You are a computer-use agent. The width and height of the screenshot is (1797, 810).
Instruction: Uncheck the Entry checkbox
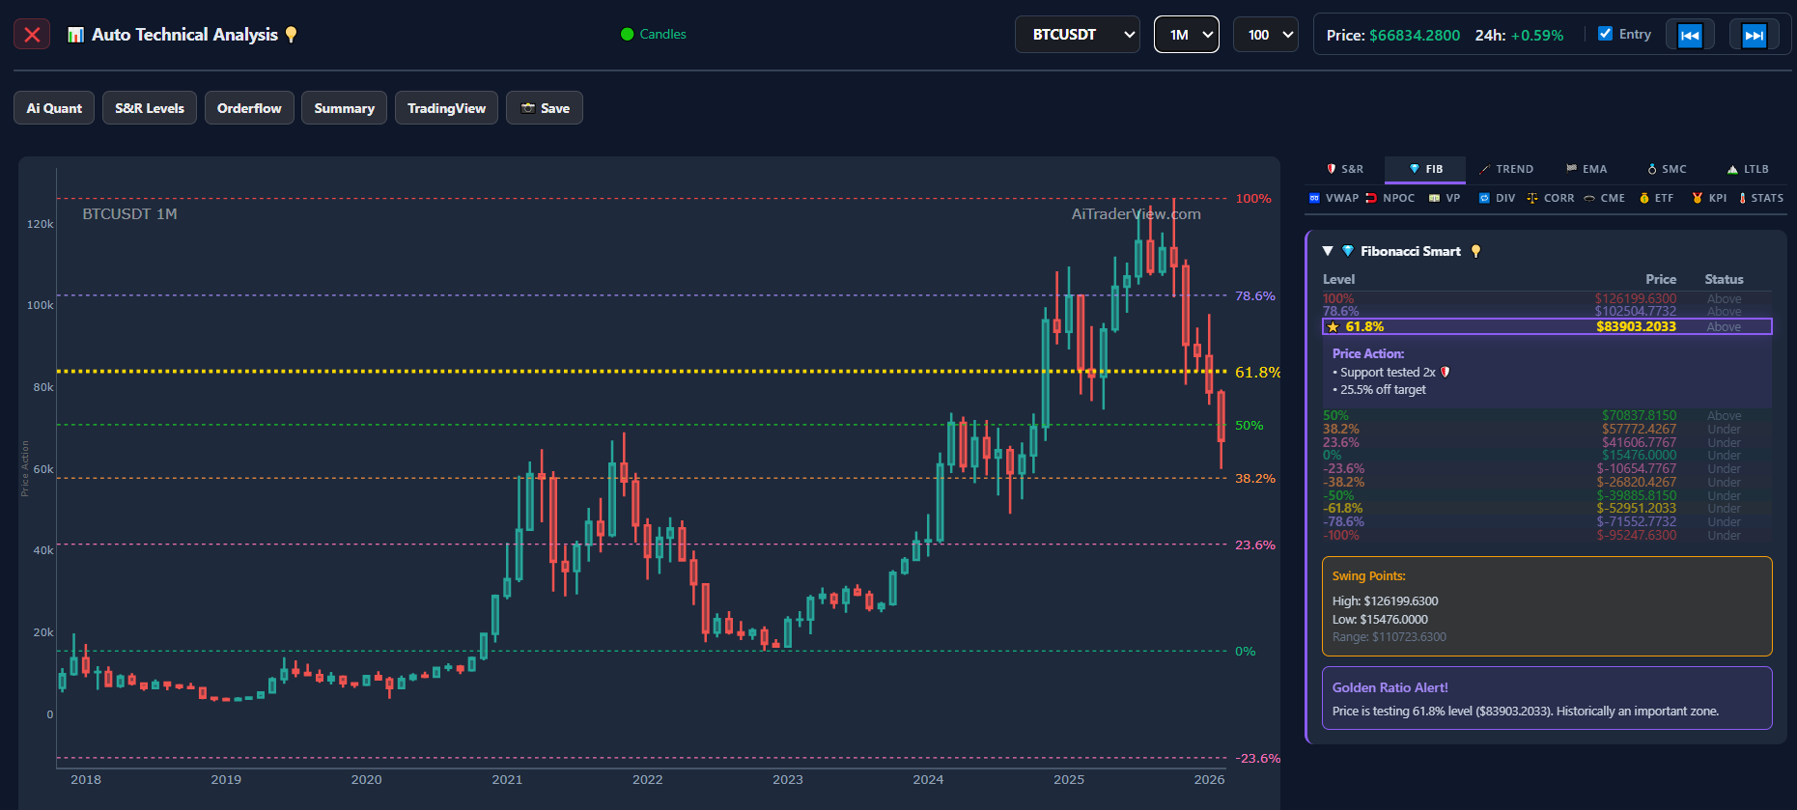coord(1605,34)
